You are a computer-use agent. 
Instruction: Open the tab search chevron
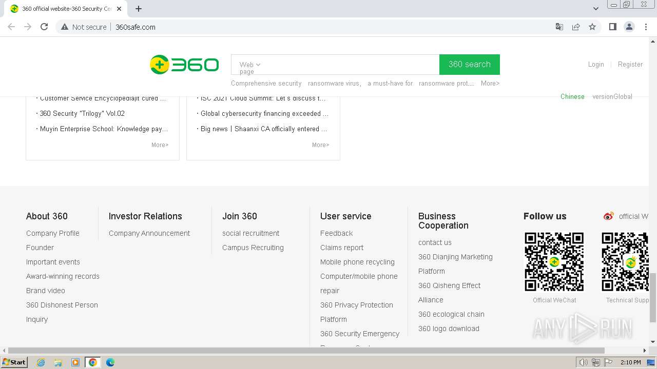tap(595, 9)
